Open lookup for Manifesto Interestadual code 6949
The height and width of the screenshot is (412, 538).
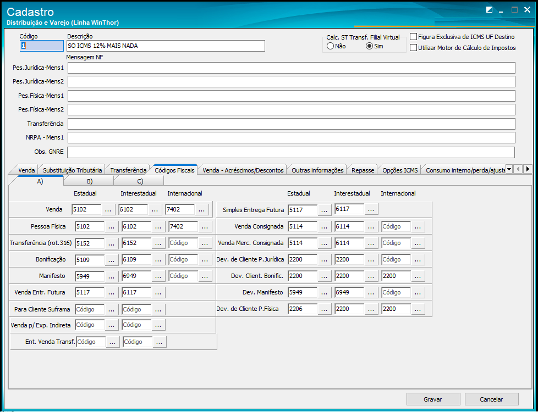click(x=158, y=276)
